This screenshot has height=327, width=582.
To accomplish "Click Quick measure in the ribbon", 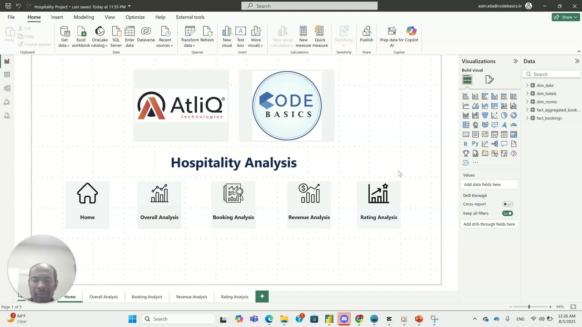I will (x=320, y=37).
